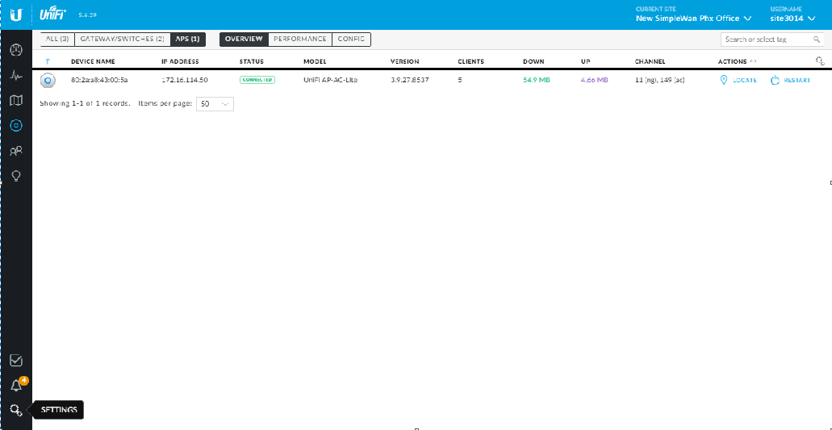Click version 3.9.27.8537
The height and width of the screenshot is (430, 832).
[x=410, y=80]
